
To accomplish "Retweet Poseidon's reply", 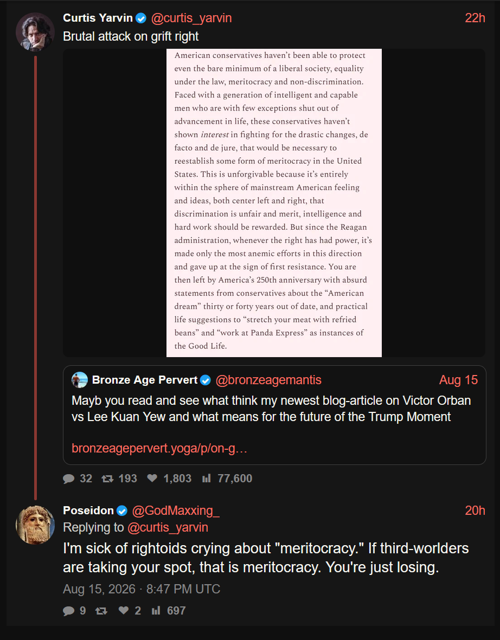I will [x=101, y=611].
